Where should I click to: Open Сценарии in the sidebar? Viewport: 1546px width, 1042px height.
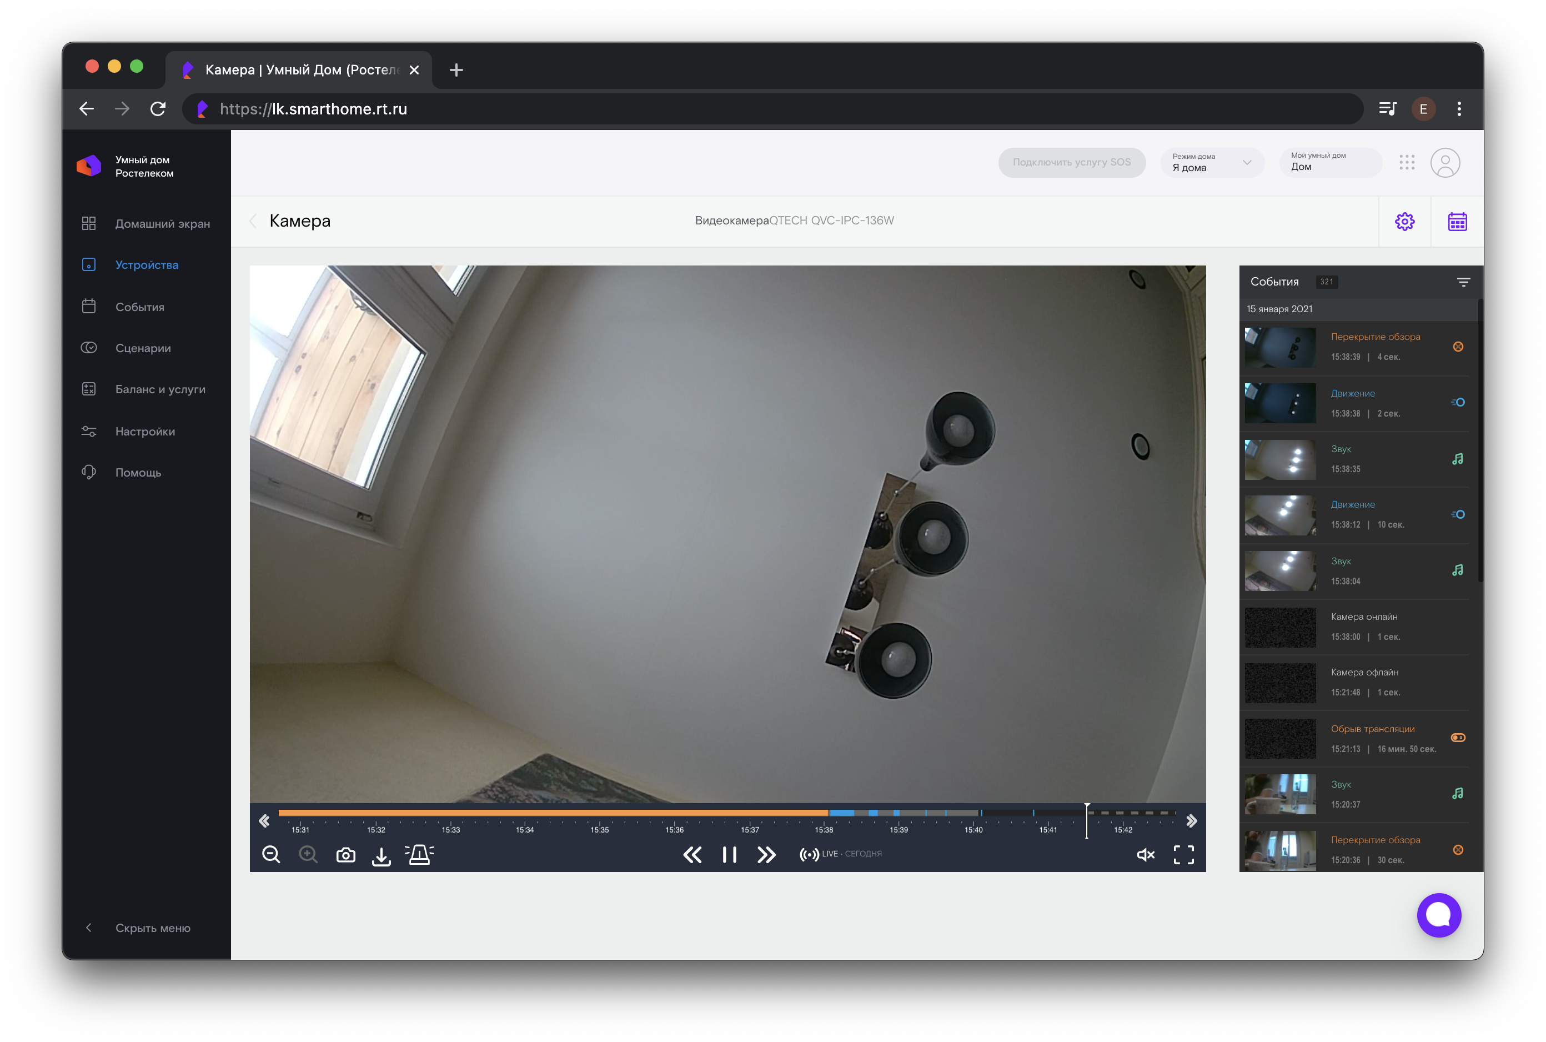point(143,348)
